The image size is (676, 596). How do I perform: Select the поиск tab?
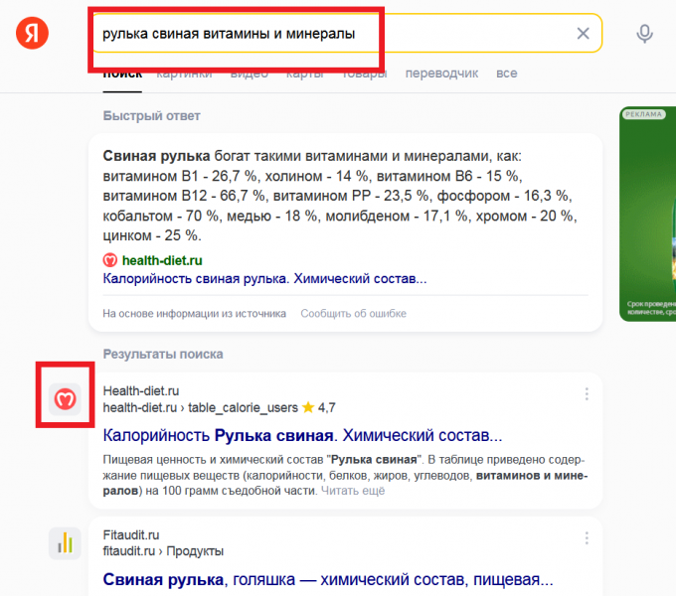click(x=121, y=74)
